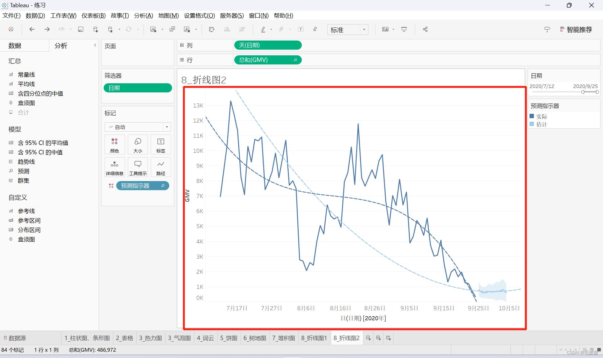
Task: Select 平均线 in the summary section
Action: (x=26, y=84)
